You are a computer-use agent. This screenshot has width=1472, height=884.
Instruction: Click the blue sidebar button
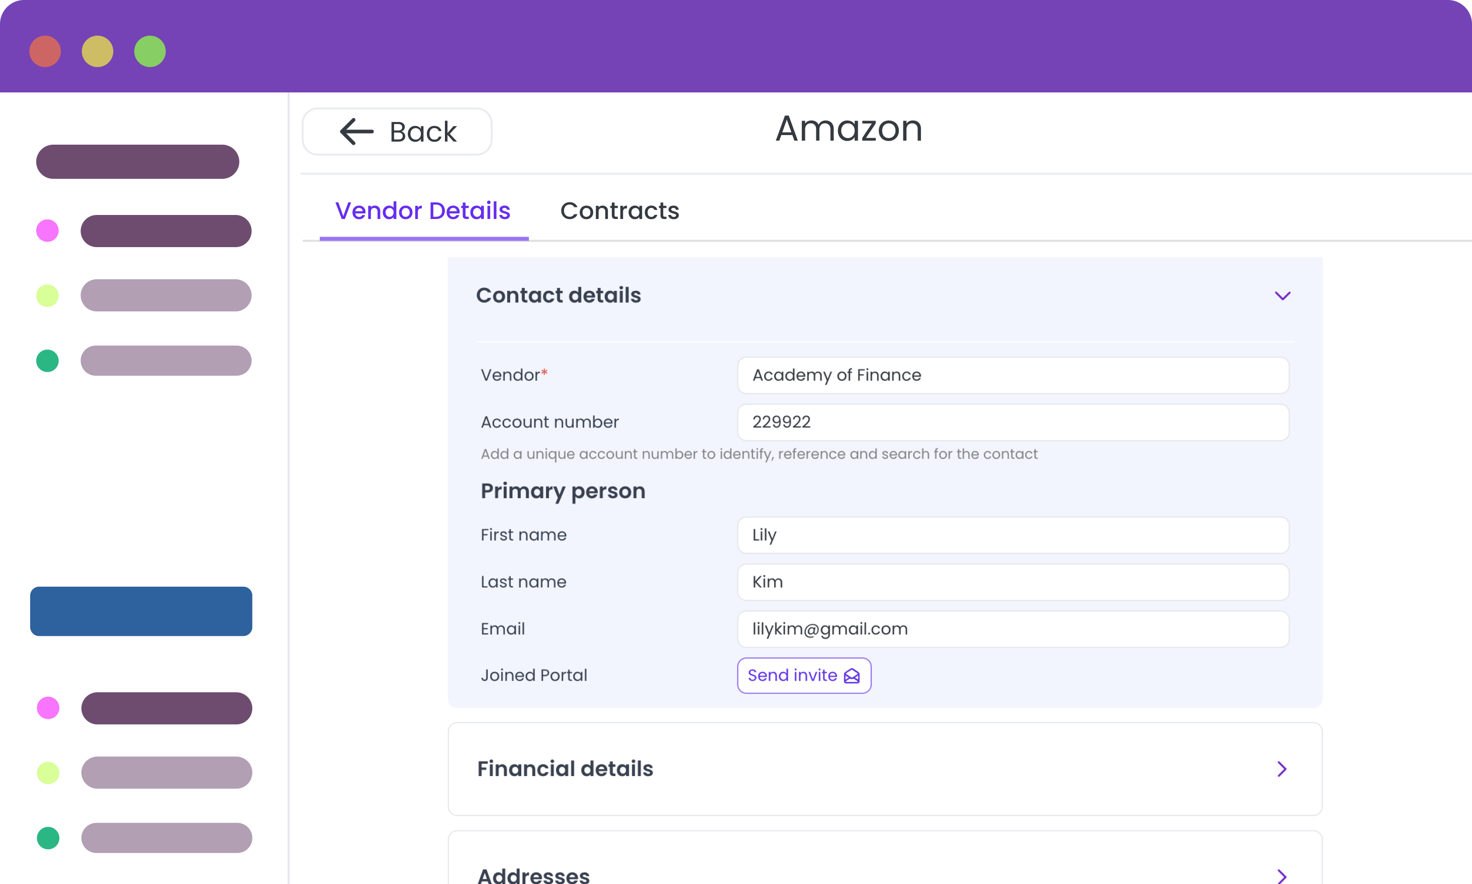coord(141,611)
